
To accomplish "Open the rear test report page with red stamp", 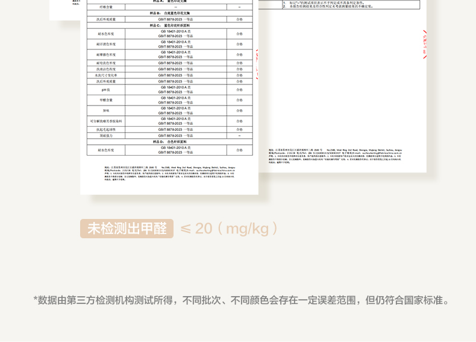I will click(x=342, y=86).
